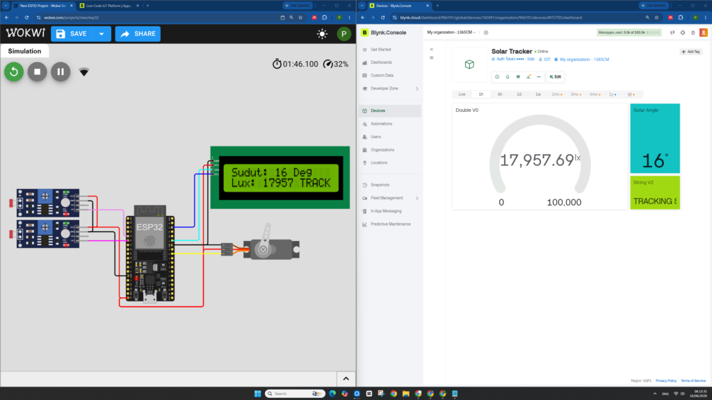Select the 1w time range
Screen dimensions: 712x400
(x=538, y=94)
